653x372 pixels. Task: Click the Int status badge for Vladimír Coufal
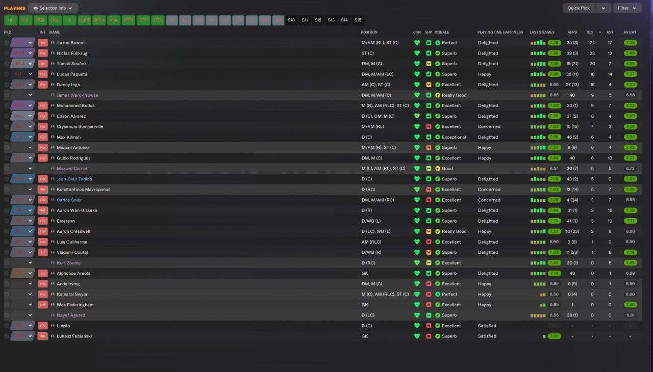[43, 252]
